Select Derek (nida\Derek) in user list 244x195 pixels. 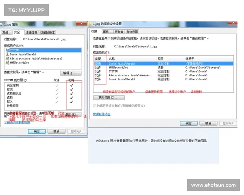click(x=43, y=54)
